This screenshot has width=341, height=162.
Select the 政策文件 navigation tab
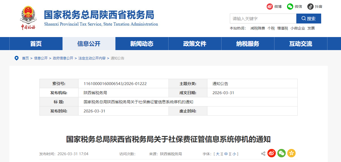point(195,44)
